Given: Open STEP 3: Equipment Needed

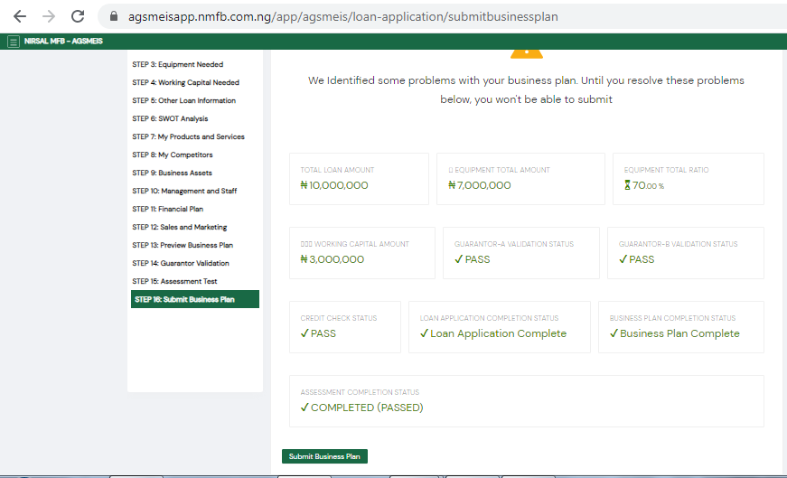Looking at the screenshot, I should click(178, 64).
